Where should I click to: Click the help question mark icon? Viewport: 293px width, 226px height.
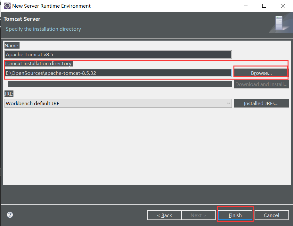[x=10, y=215]
